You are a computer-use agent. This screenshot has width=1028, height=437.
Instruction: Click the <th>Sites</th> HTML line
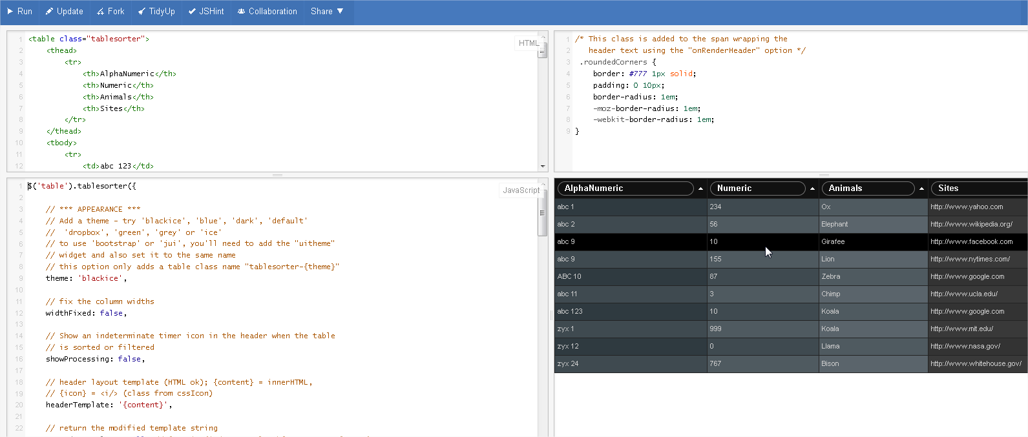(113, 108)
